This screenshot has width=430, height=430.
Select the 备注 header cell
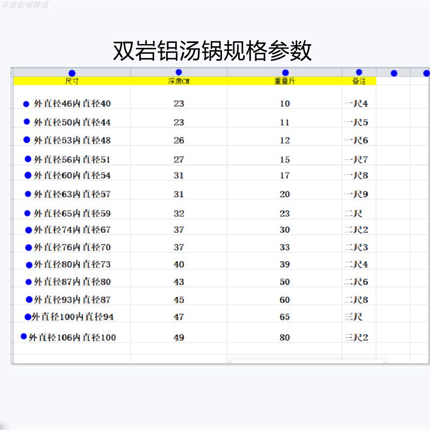click(359, 81)
